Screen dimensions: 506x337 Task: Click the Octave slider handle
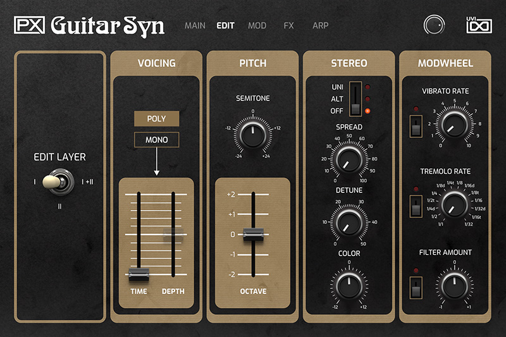(252, 233)
